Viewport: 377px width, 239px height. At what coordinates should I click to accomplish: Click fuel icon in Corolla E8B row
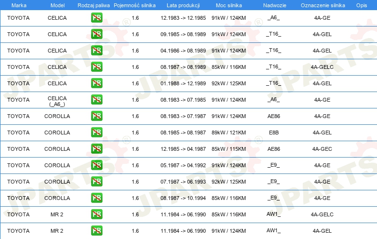point(96,133)
